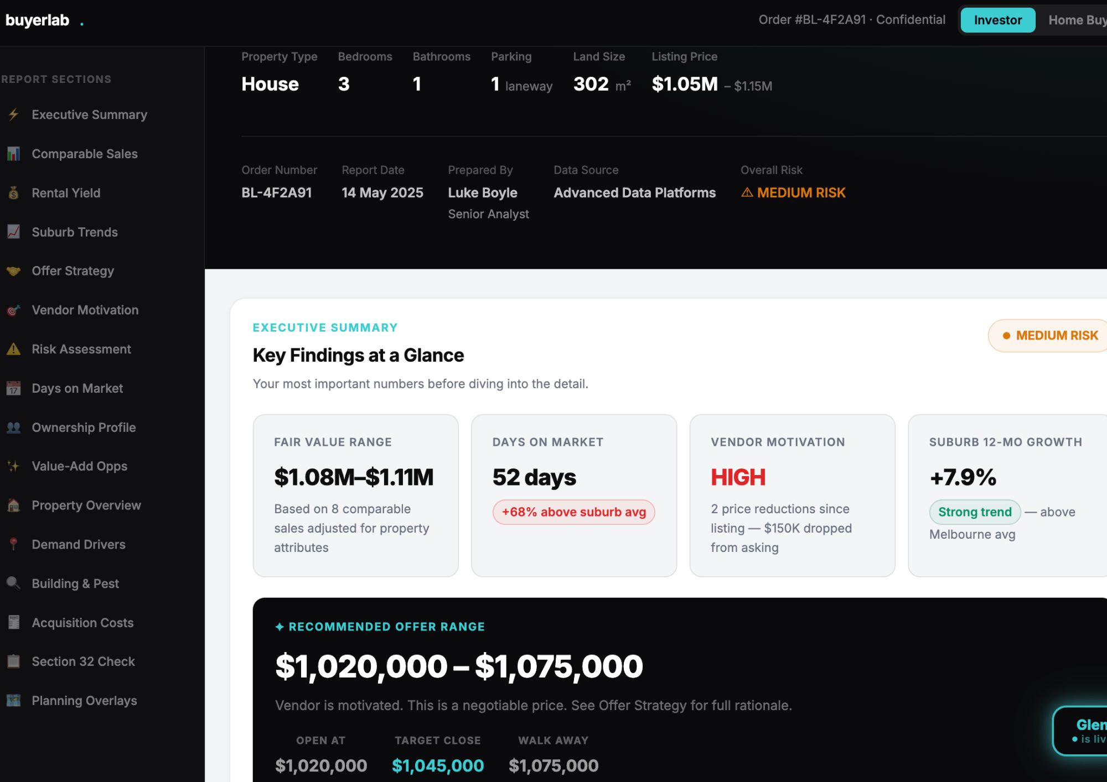Viewport: 1107px width, 782px height.
Task: Open Days on Market section
Action: click(x=77, y=388)
